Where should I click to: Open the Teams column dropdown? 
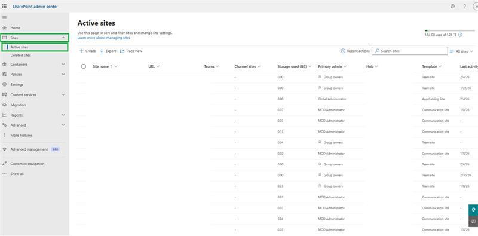point(217,66)
